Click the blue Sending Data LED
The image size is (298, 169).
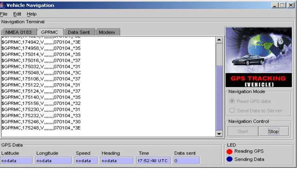[x=229, y=159]
